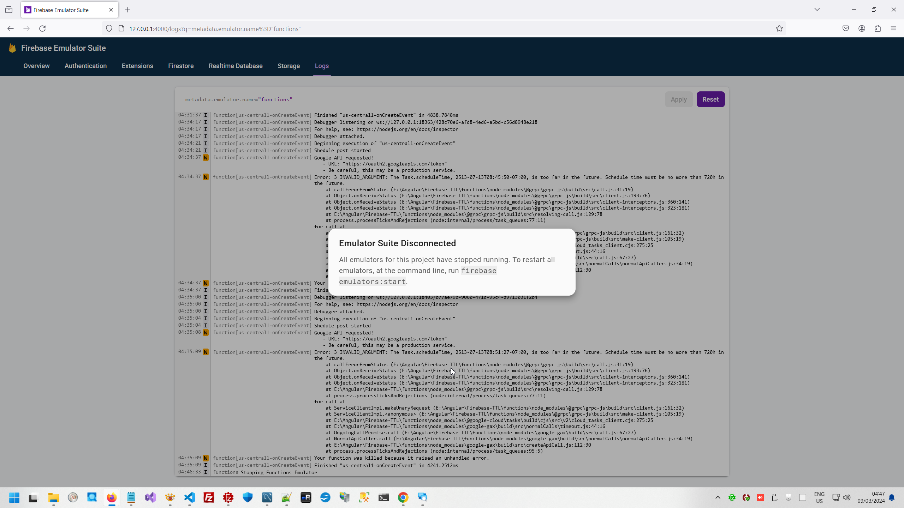The height and width of the screenshot is (508, 904).
Task: Open Google Chrome from the taskbar
Action: tap(403, 497)
